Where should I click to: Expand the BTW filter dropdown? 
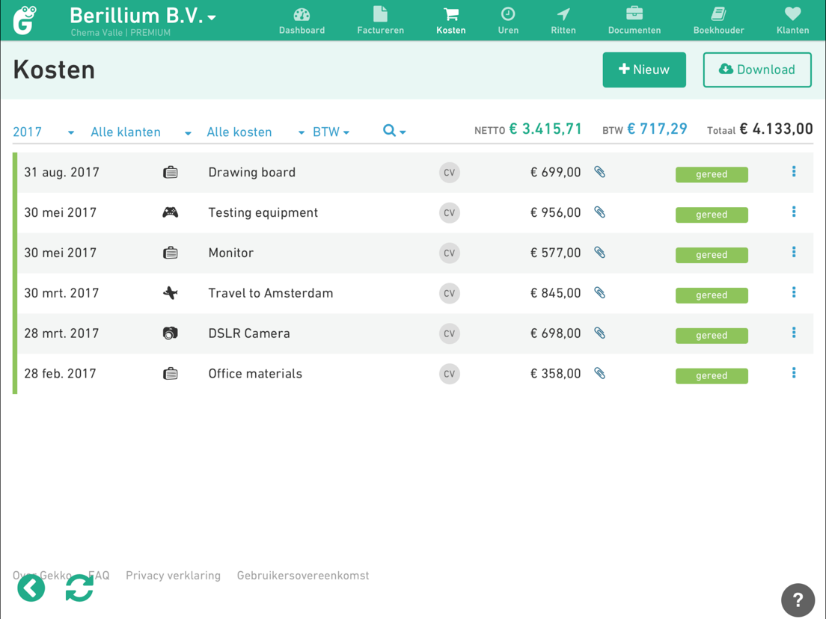click(x=331, y=132)
